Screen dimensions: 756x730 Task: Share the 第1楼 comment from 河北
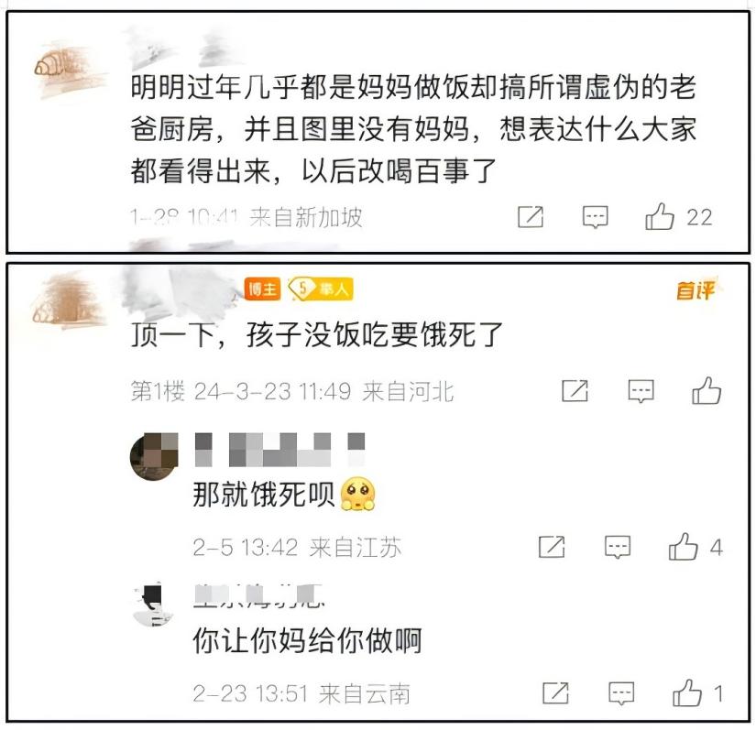(575, 390)
